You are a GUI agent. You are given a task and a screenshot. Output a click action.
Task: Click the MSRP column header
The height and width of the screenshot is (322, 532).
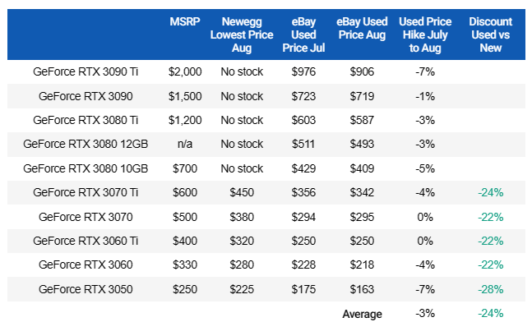[x=185, y=21]
